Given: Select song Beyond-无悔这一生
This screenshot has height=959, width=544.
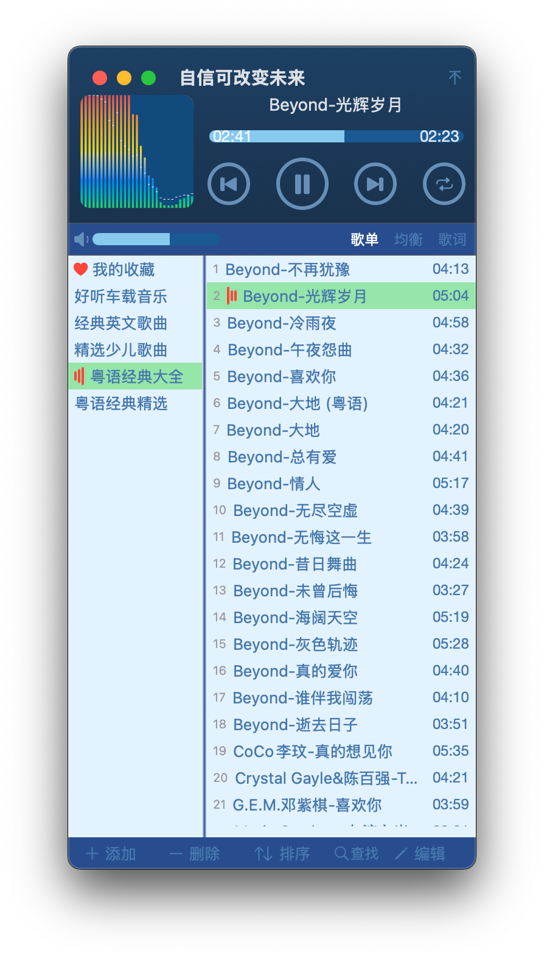Looking at the screenshot, I should [x=341, y=537].
